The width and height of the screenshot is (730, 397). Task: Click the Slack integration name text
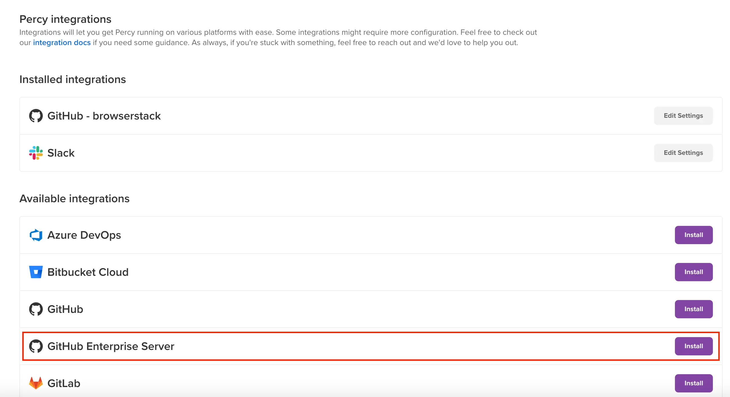[x=61, y=153]
